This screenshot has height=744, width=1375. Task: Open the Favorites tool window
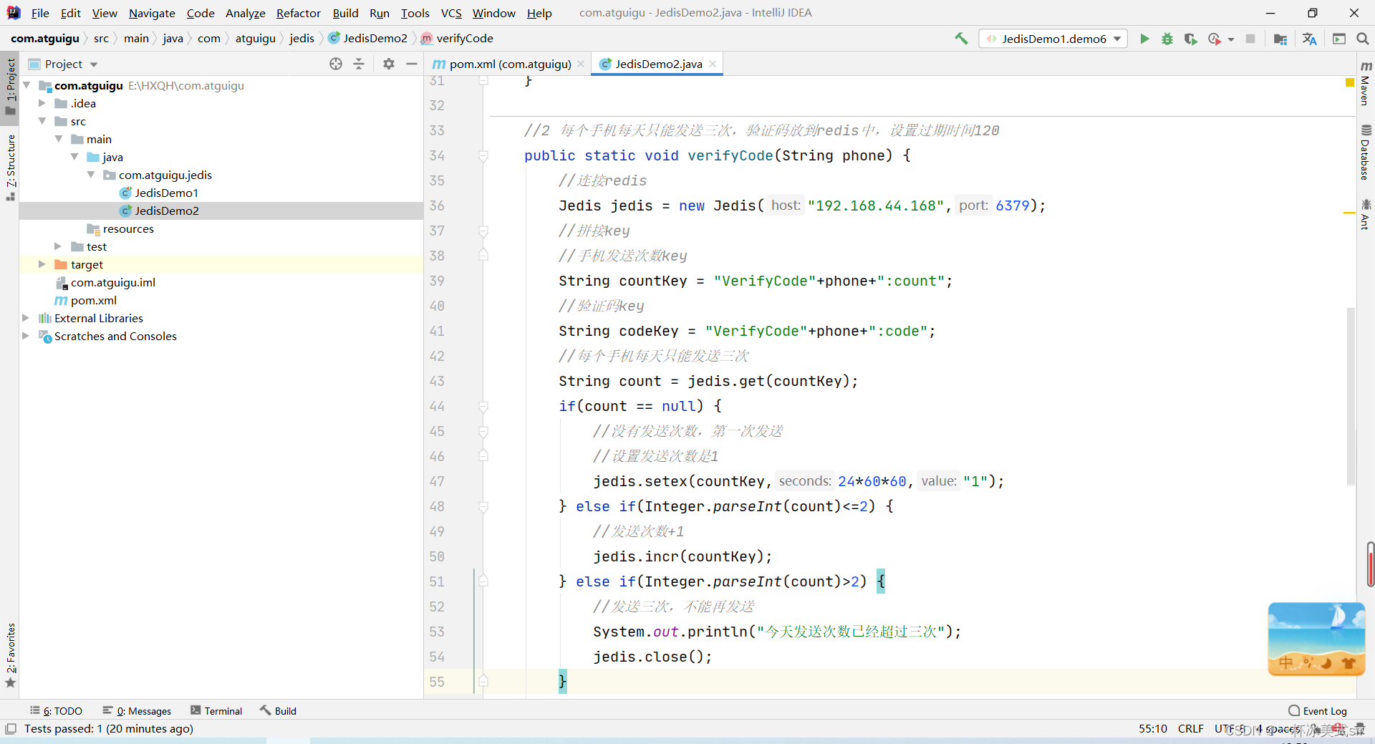pyautogui.click(x=10, y=654)
